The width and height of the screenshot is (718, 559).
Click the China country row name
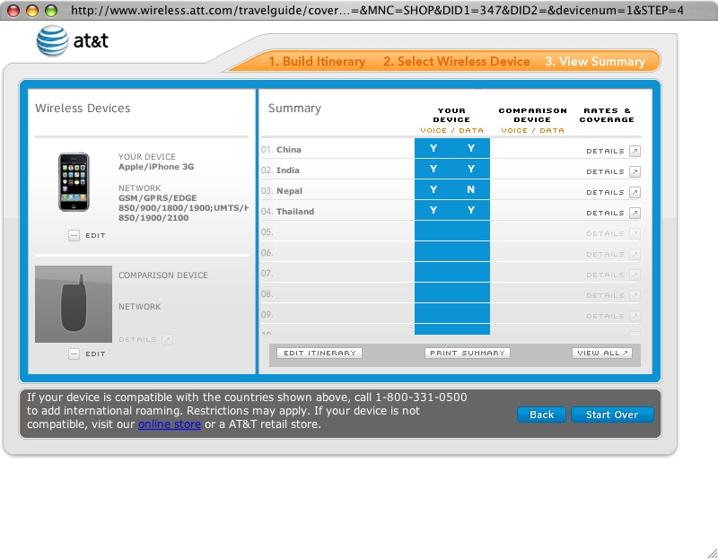coord(289,150)
